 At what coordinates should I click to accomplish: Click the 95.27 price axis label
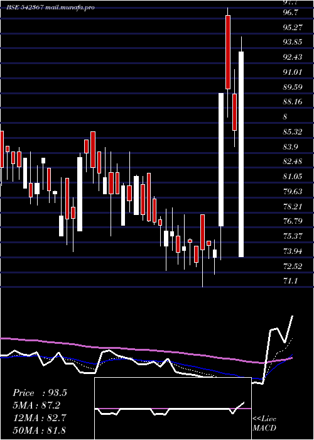pyautogui.click(x=293, y=28)
